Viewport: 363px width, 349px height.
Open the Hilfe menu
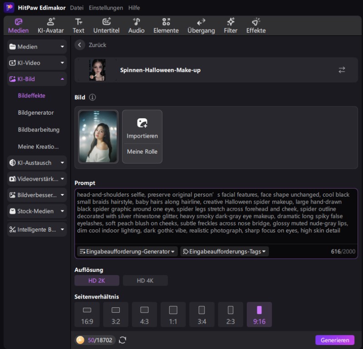(x=134, y=8)
